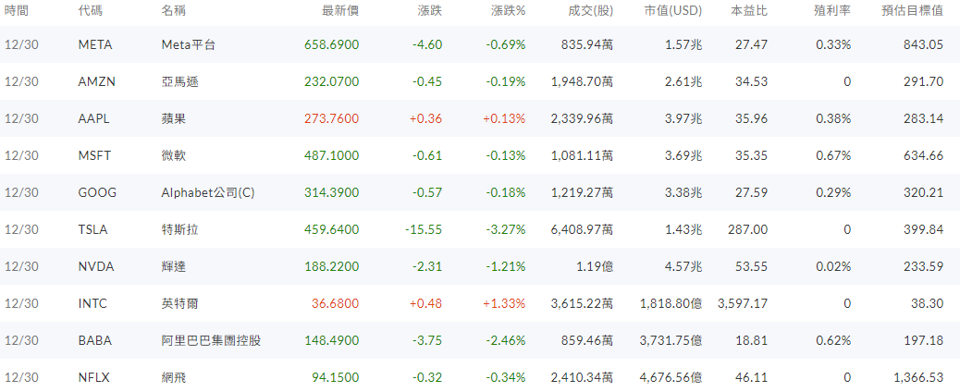Open the GOOG ticker link

point(97,192)
